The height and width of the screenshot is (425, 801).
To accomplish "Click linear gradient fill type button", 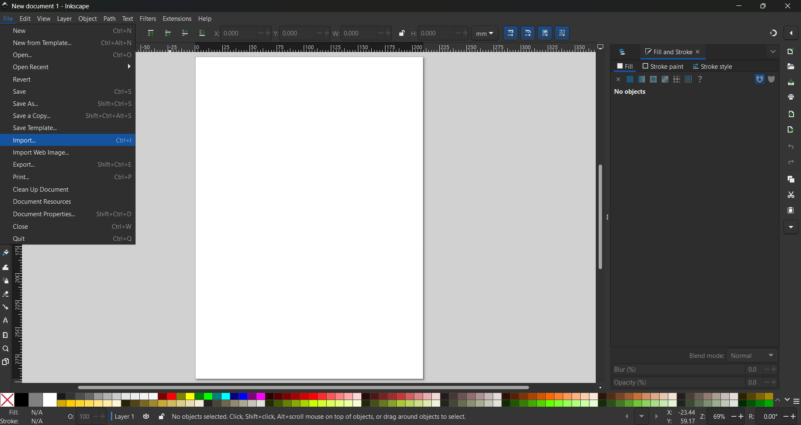I will click(x=642, y=79).
